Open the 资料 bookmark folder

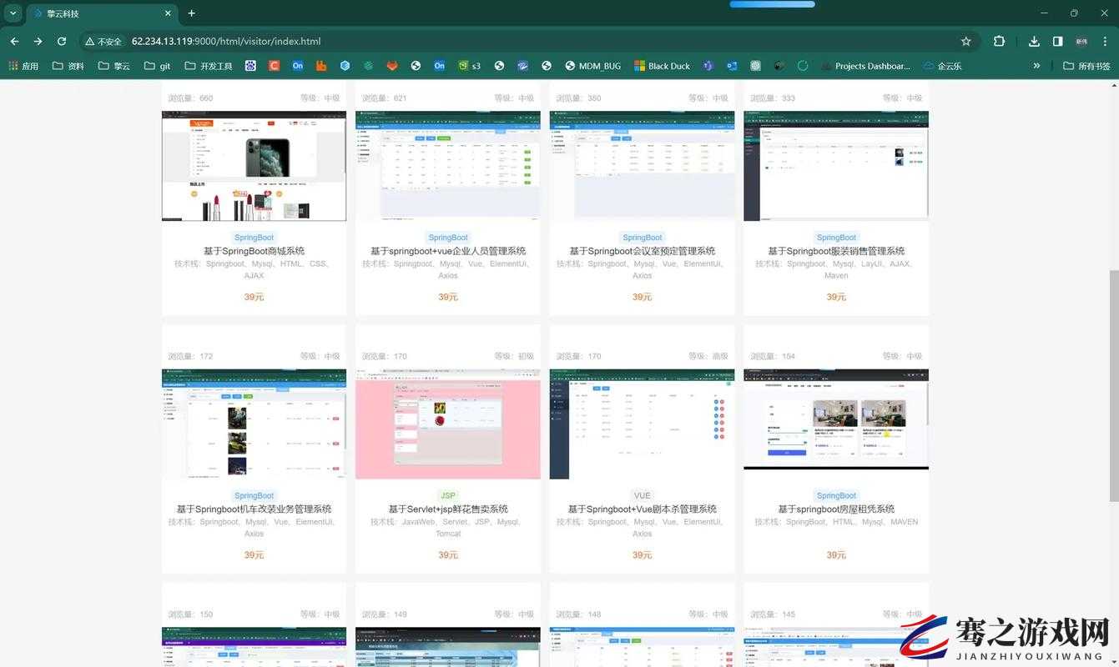[68, 66]
